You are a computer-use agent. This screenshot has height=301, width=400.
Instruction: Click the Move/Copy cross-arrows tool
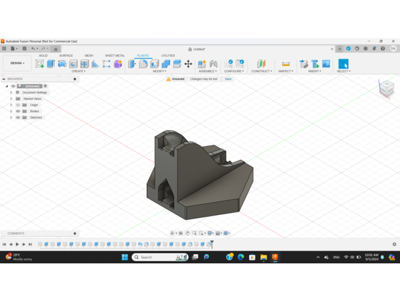pyautogui.click(x=188, y=64)
